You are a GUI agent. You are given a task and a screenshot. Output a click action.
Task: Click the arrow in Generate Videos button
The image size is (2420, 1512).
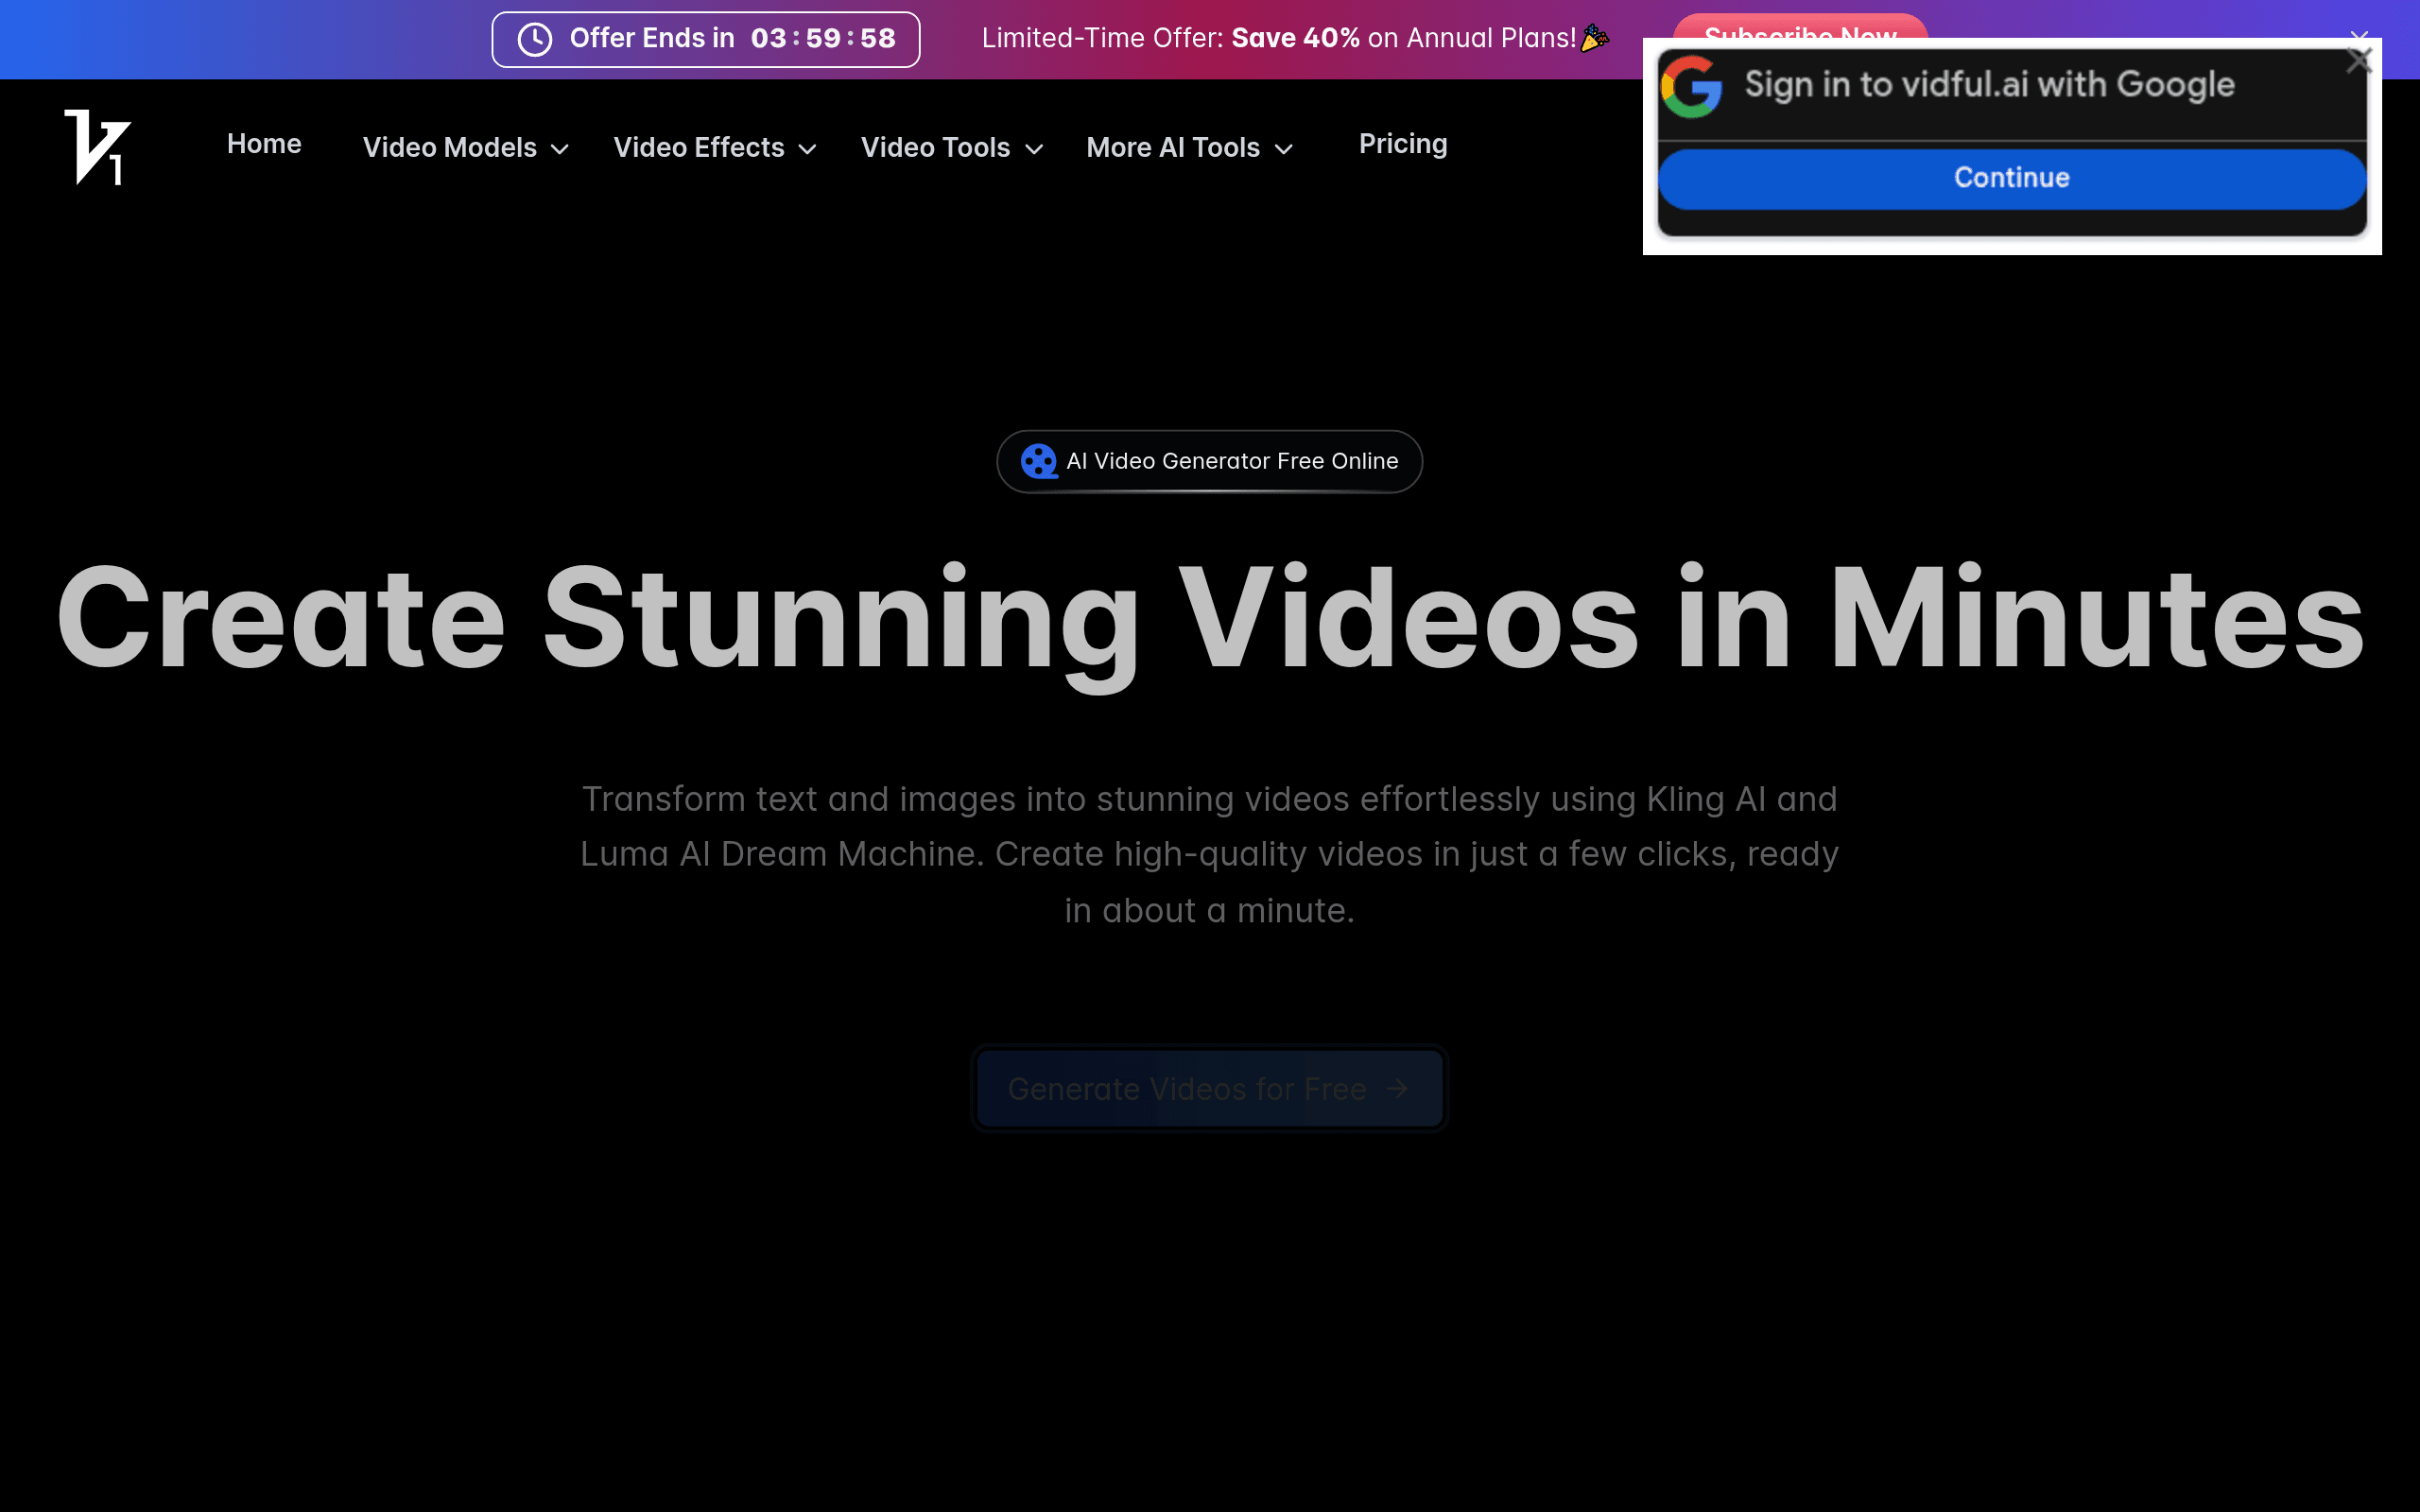(x=1398, y=1088)
